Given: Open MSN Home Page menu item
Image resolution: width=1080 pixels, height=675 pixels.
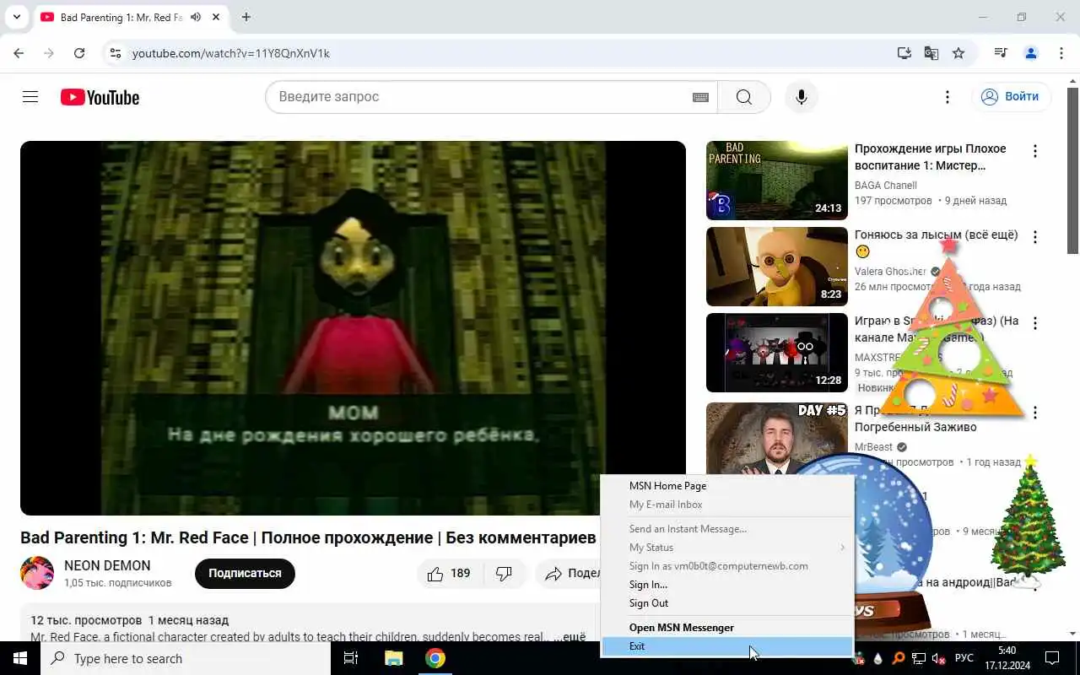Looking at the screenshot, I should (727, 486).
